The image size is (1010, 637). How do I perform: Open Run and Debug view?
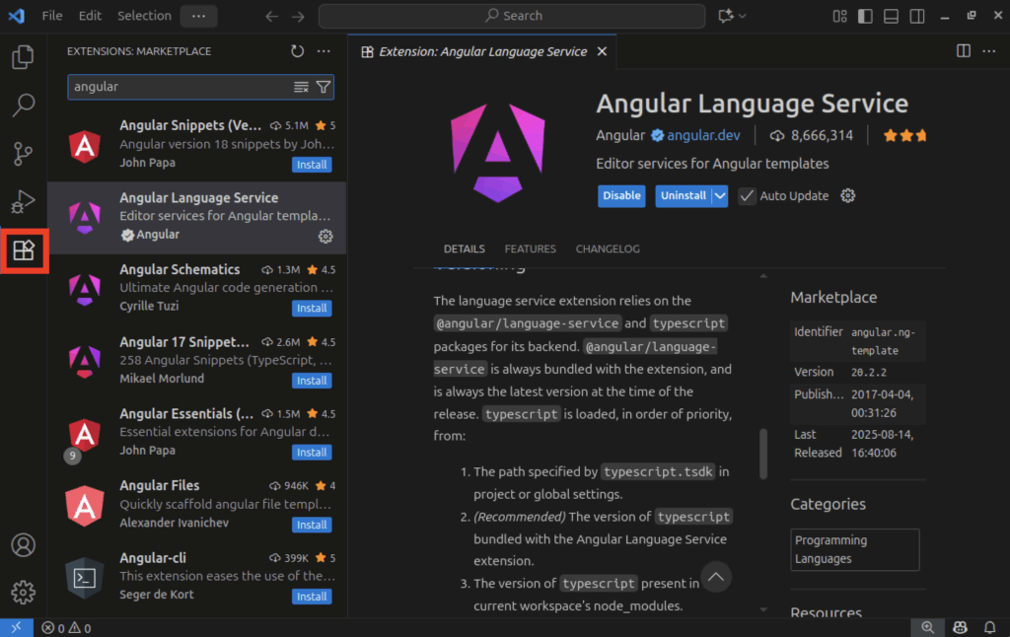pos(23,201)
